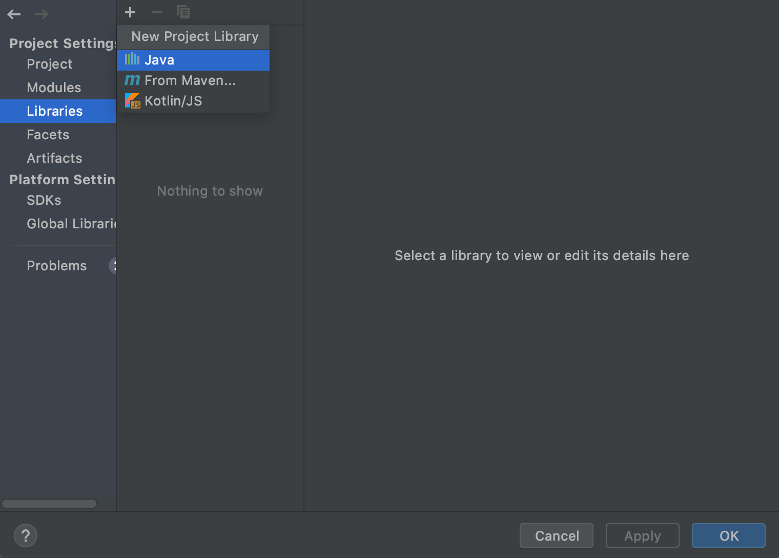Apply the current changes
The width and height of the screenshot is (779, 558).
642,535
